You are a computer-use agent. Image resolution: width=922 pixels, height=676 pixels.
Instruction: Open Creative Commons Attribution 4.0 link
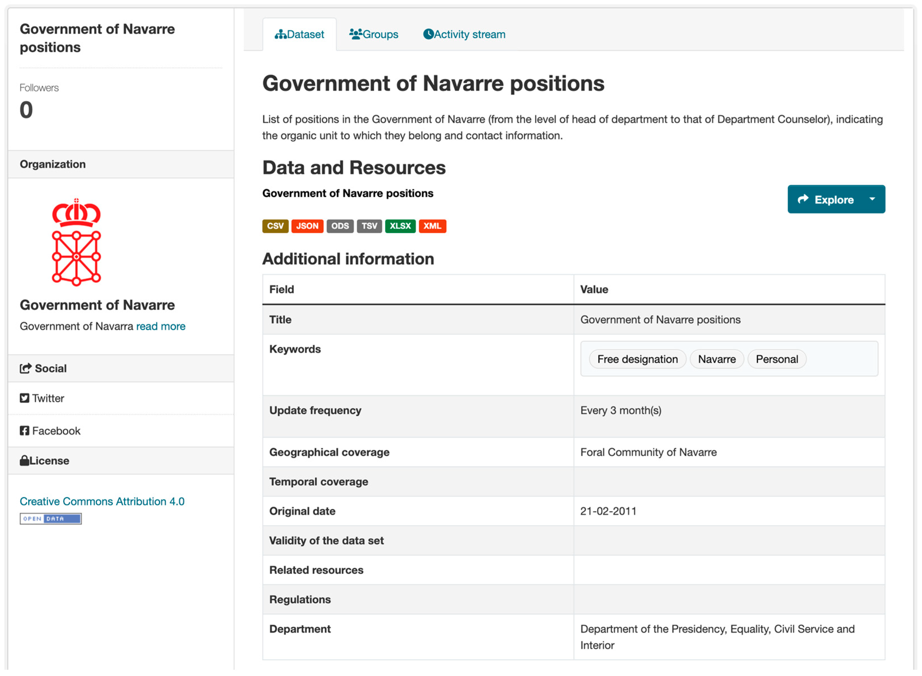click(x=102, y=501)
